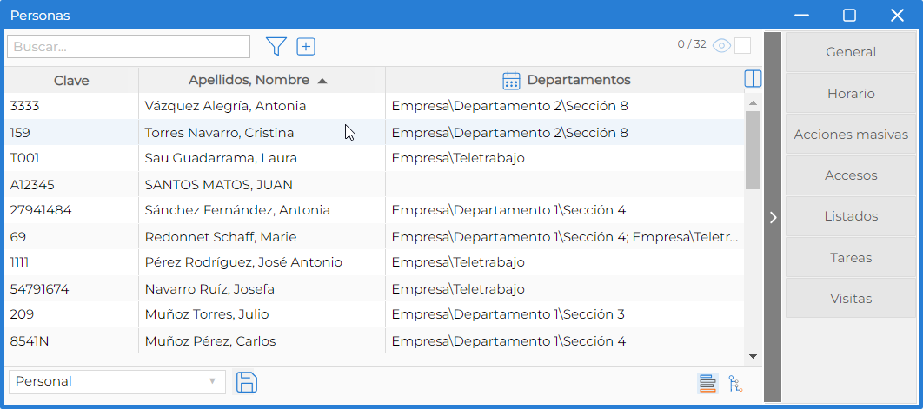Viewport: 923px width, 409px height.
Task: Click the Buscar search field
Action: (129, 47)
